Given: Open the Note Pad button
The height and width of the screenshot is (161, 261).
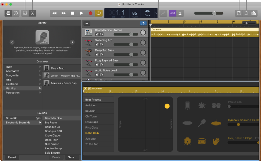Looking at the screenshot, I should tap(239, 13).
